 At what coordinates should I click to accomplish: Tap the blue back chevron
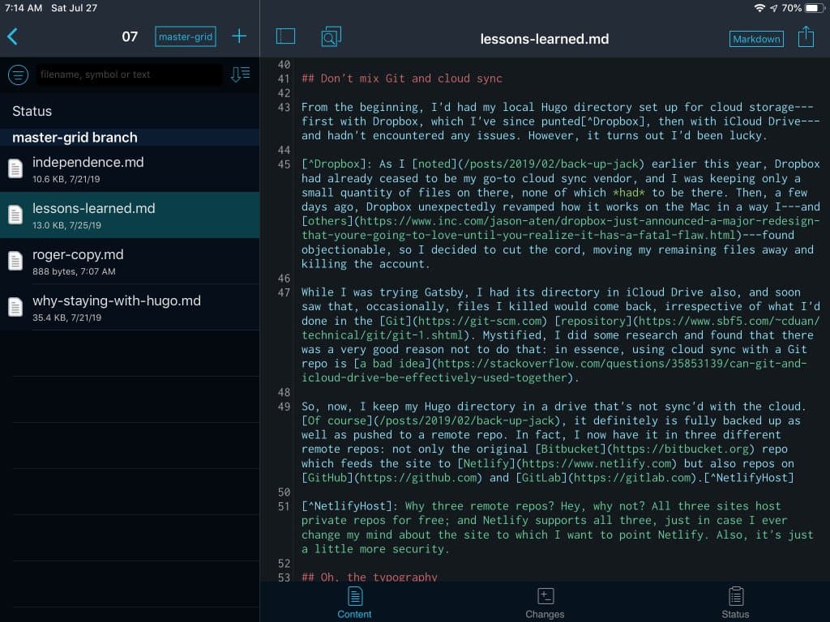[x=13, y=36]
